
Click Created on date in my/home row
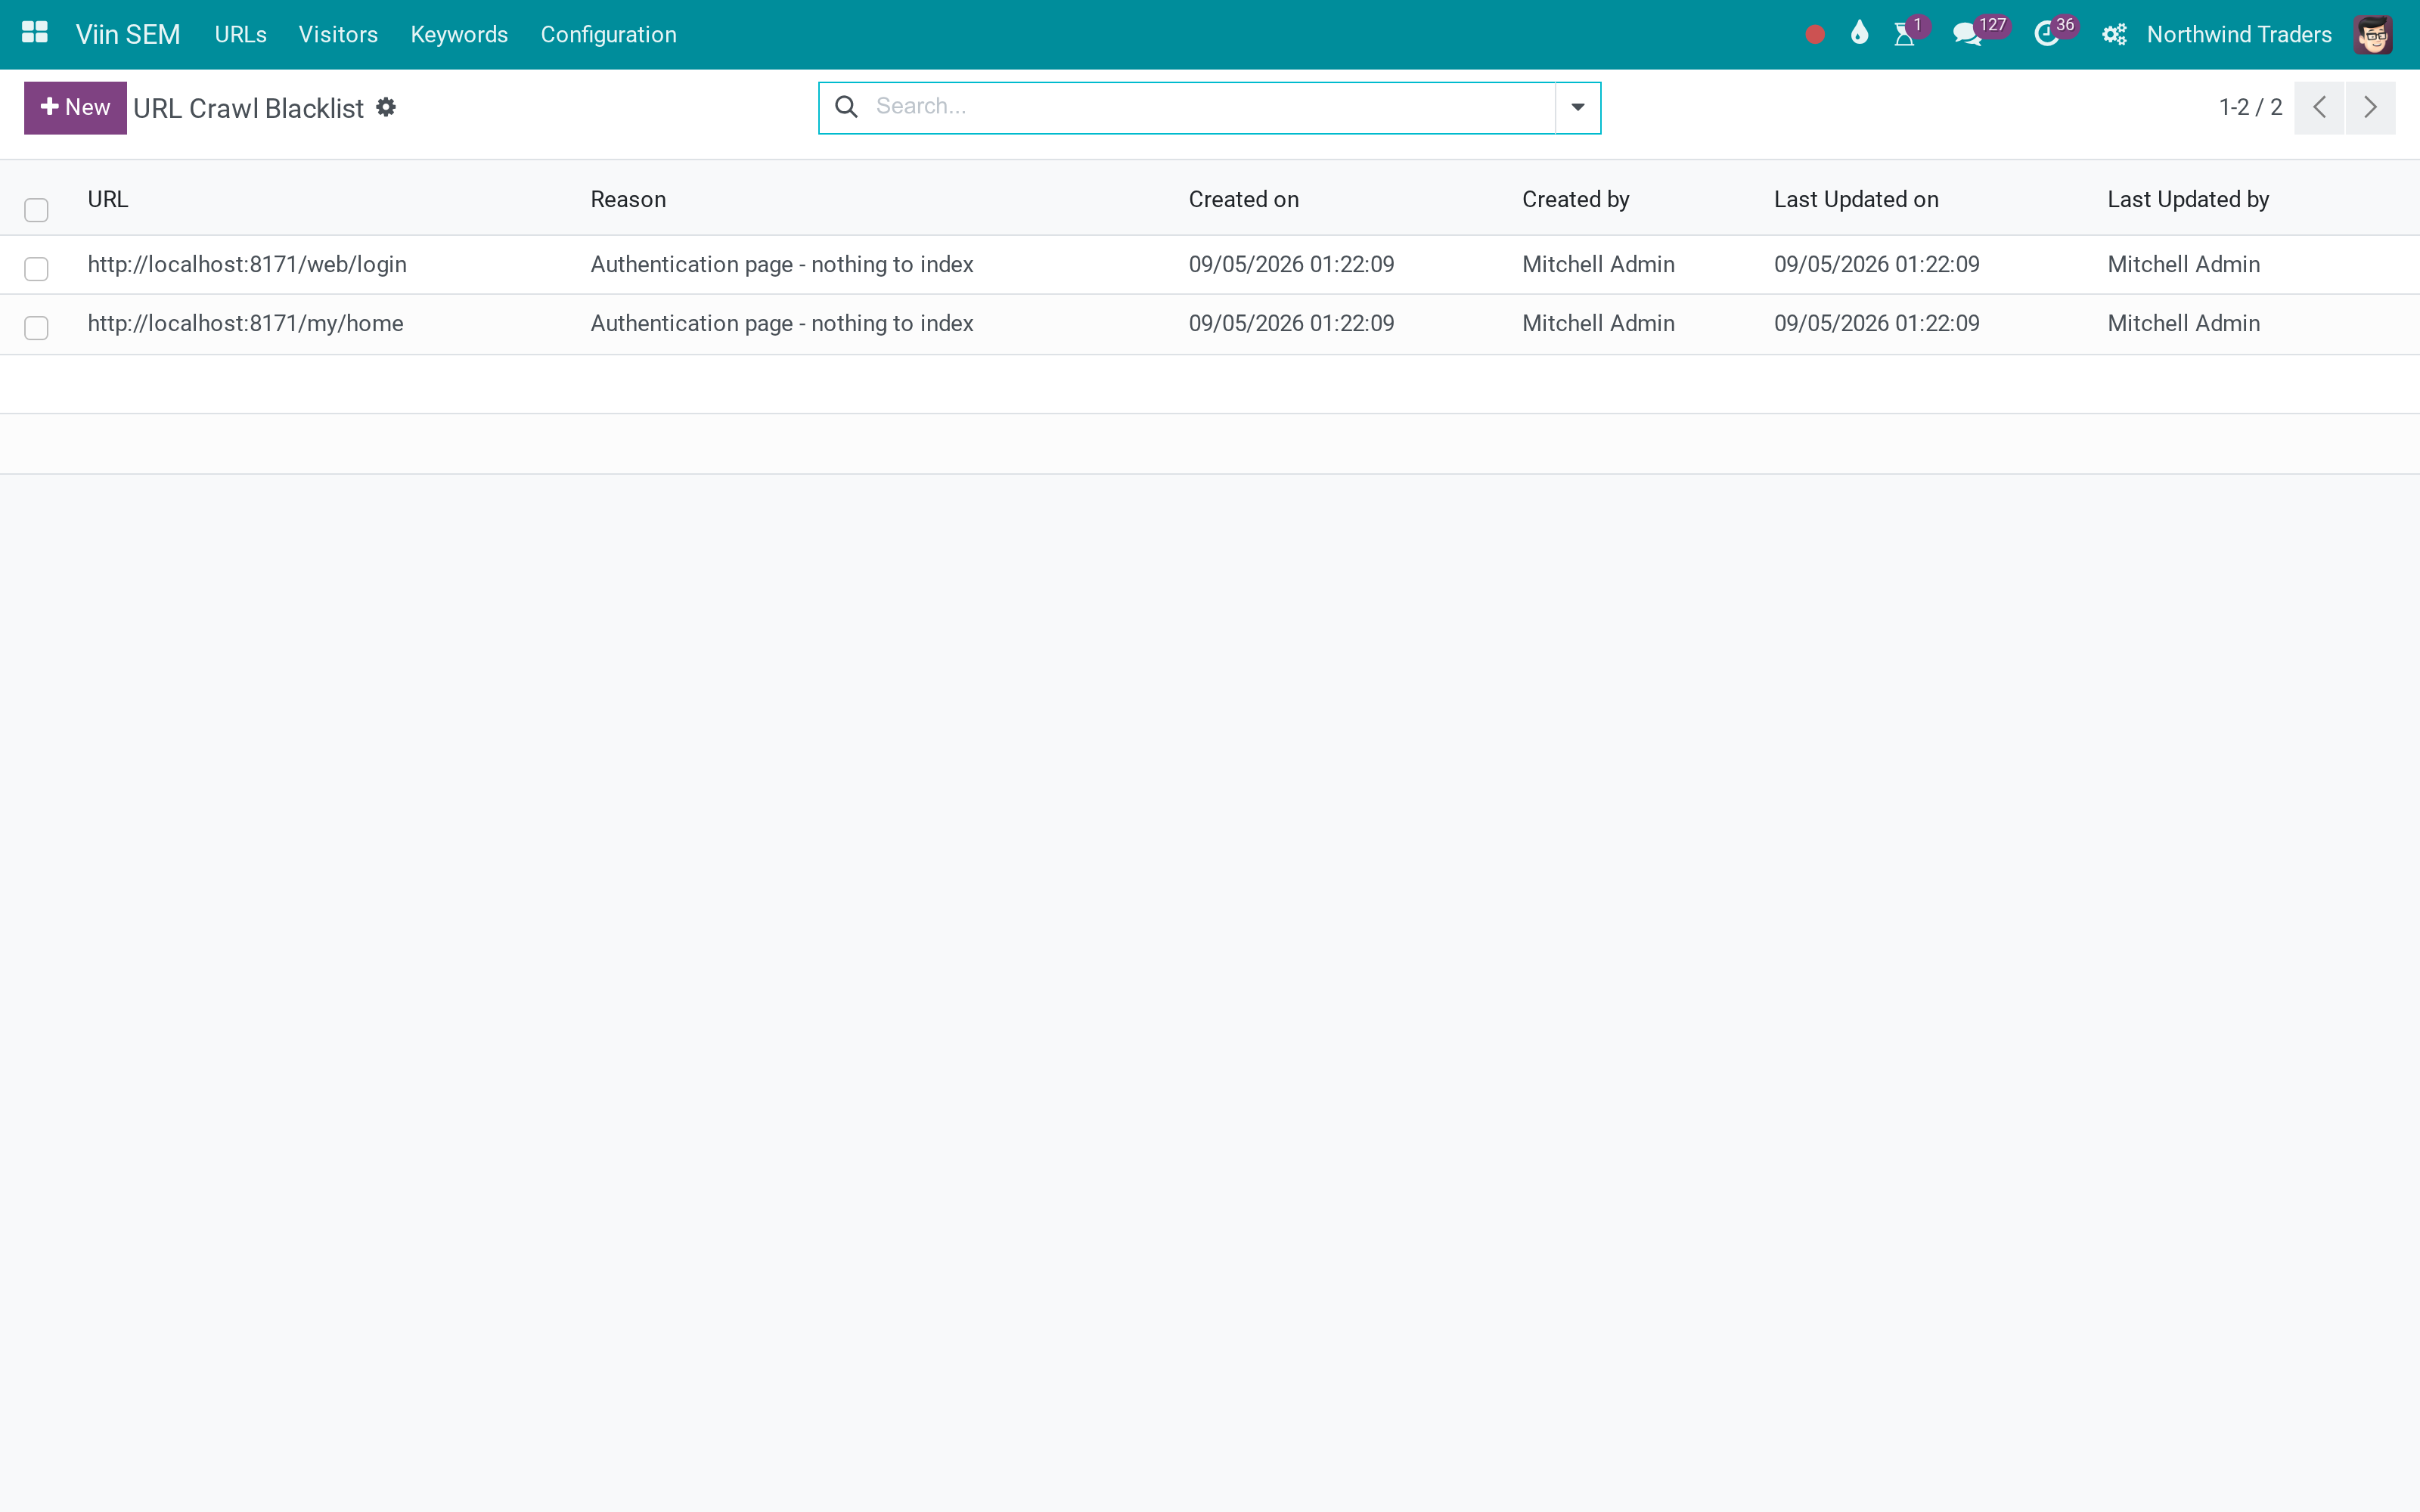1291,323
